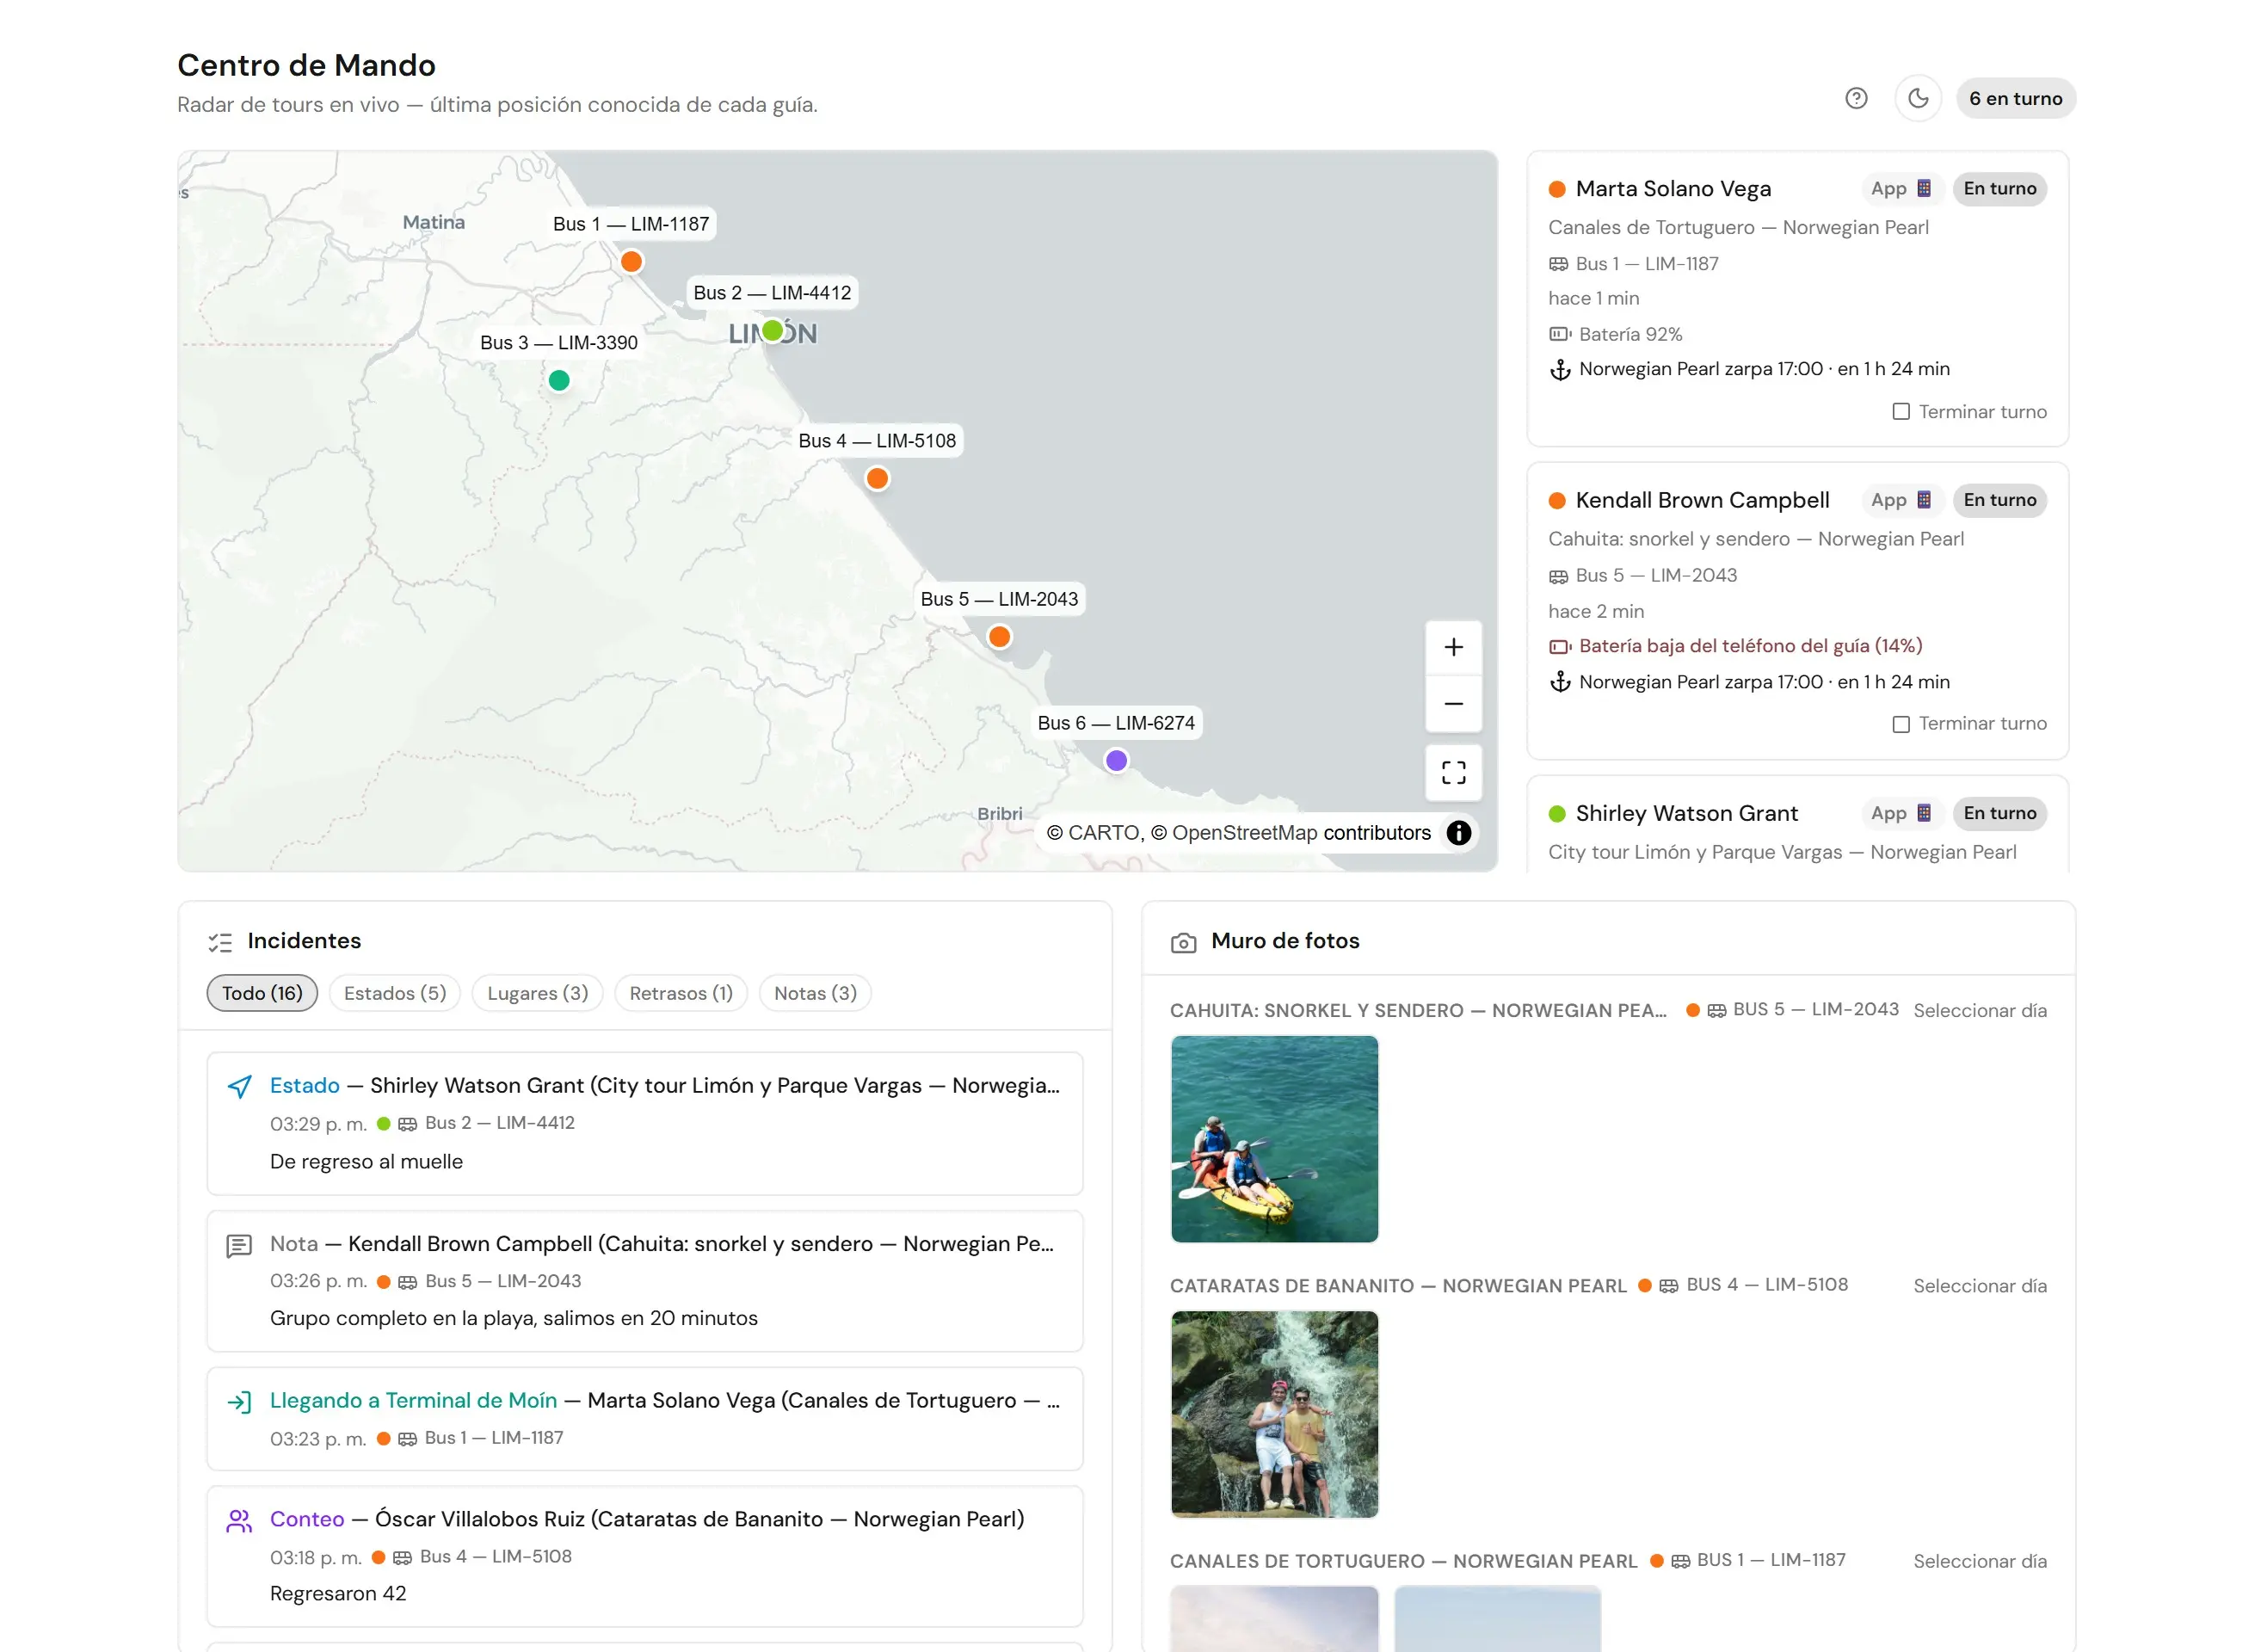
Task: Filter incidents by 'Retrasos (1)'
Action: (681, 993)
